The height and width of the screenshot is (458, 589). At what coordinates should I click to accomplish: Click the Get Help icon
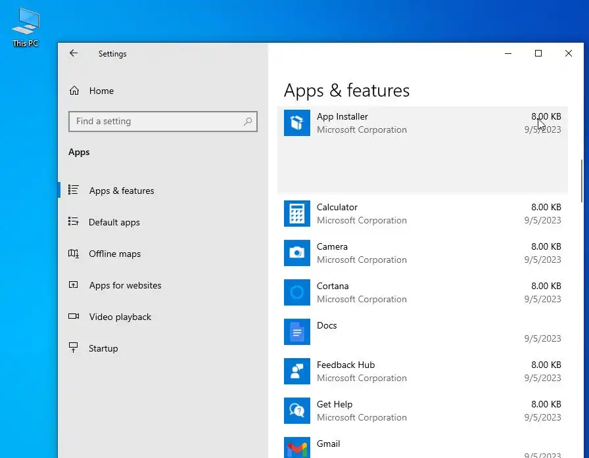tap(296, 411)
